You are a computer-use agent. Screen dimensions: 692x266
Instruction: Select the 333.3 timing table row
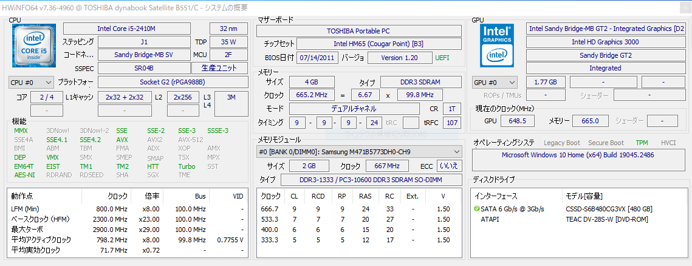[x=359, y=240]
